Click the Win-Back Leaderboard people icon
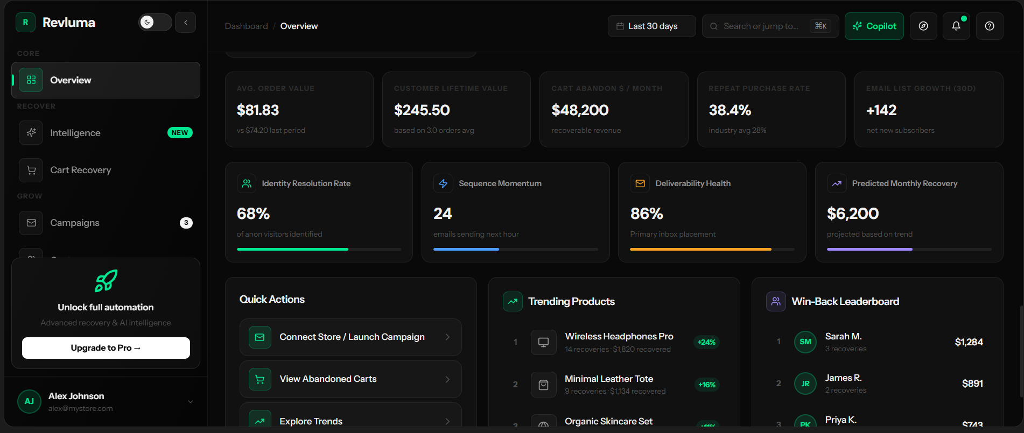 point(776,301)
